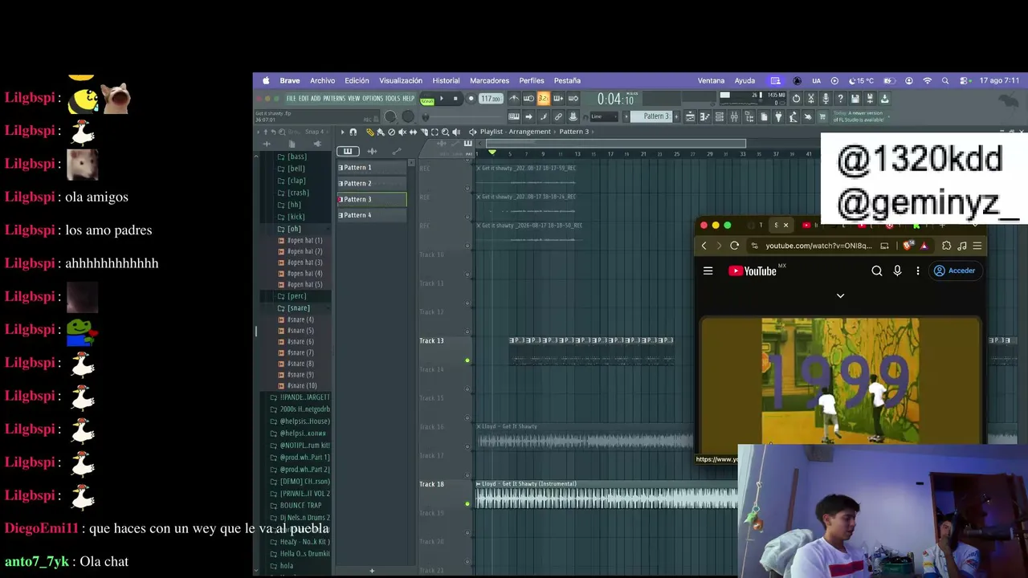Screen dimensions: 1028x578
Task: Click the one-click audio recording microphone icon
Action: pyautogui.click(x=825, y=99)
